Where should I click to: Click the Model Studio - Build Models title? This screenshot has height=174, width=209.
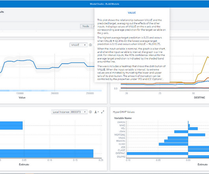coord(104,4)
